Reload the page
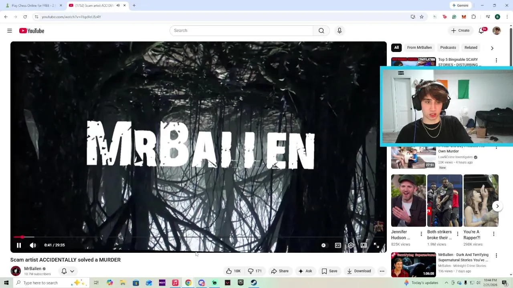This screenshot has width=513, height=288. coord(25,17)
